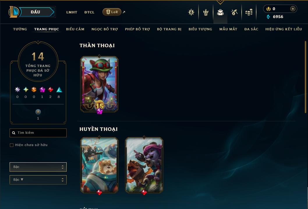The width and height of the screenshot is (308, 209).
Task: Open the Bậc ▼ sort dropdown
Action: (x=38, y=180)
